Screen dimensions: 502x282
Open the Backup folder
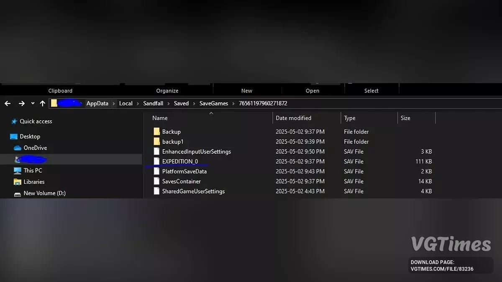(171, 132)
